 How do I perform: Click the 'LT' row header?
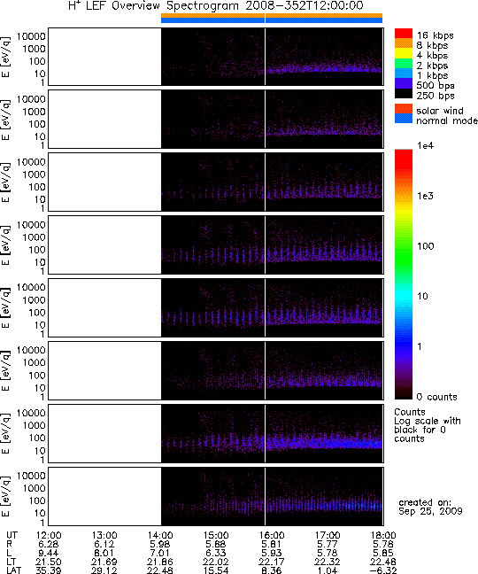click(12, 562)
